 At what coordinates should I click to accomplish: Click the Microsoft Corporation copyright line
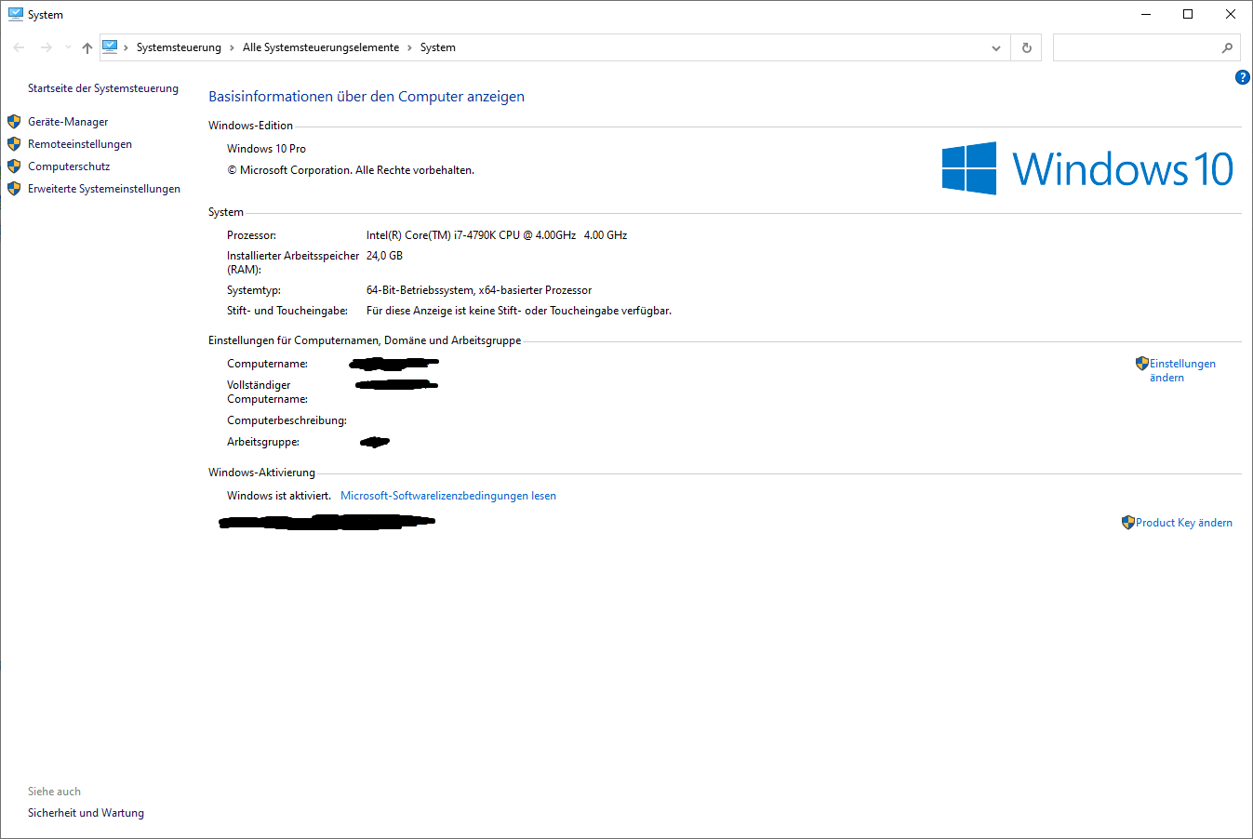351,170
